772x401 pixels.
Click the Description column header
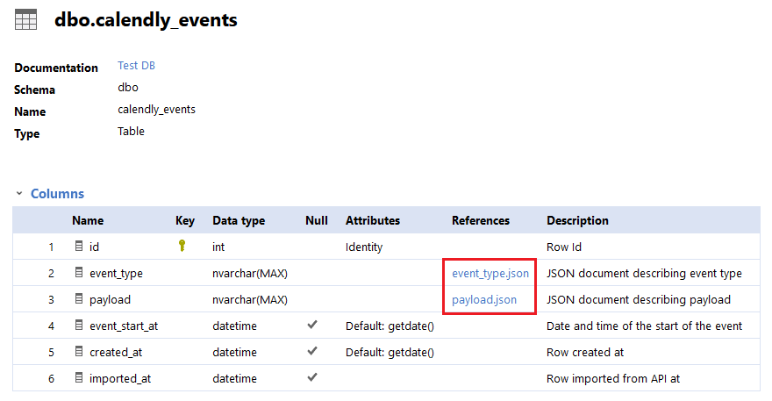577,220
